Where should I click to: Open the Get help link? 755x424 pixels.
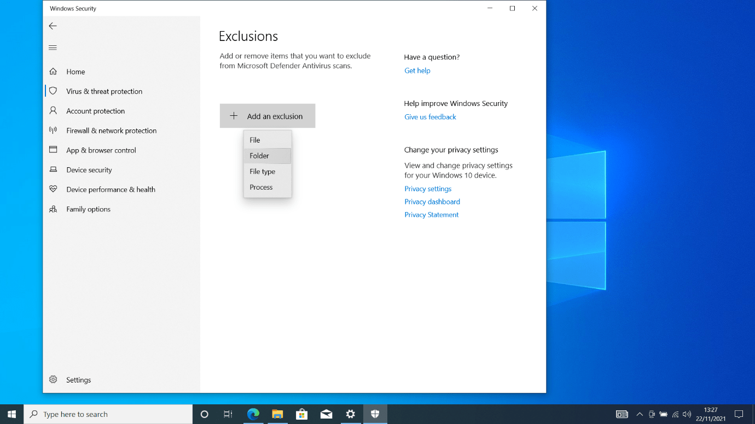click(x=417, y=70)
